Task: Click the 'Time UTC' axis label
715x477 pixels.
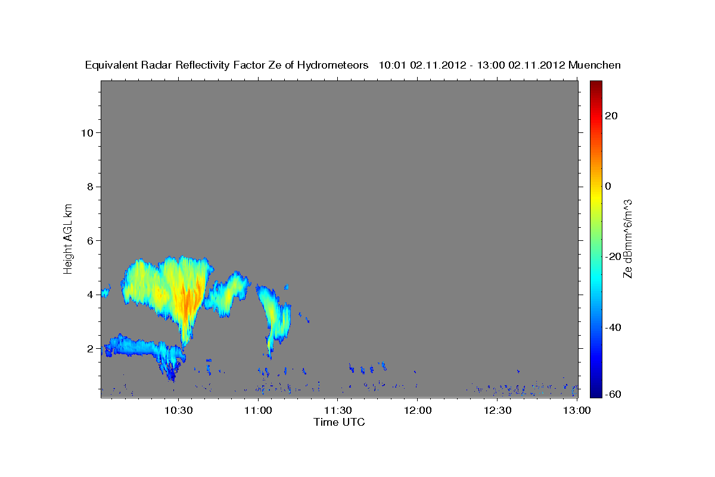Action: click(x=339, y=422)
